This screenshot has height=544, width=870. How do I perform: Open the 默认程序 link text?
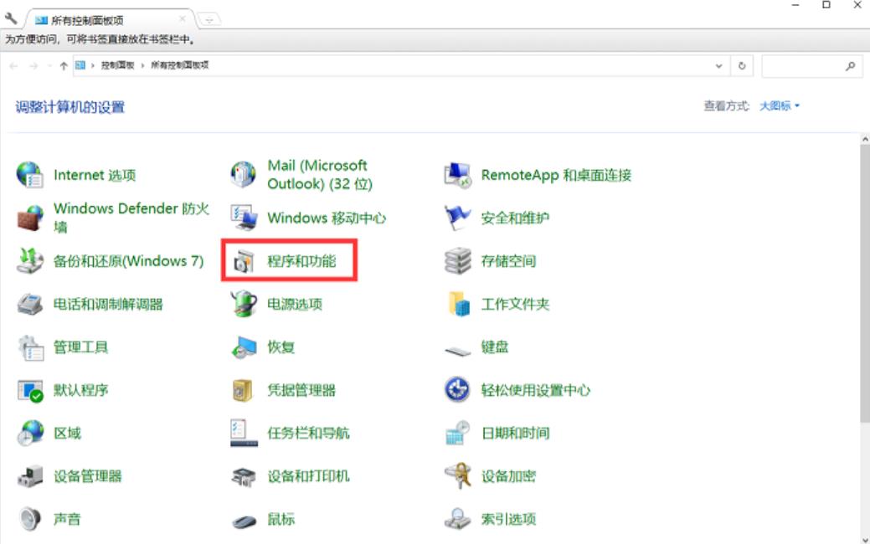click(x=81, y=390)
